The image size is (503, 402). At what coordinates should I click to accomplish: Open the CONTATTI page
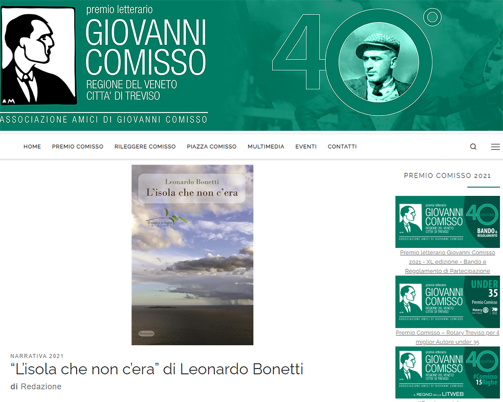coord(342,147)
